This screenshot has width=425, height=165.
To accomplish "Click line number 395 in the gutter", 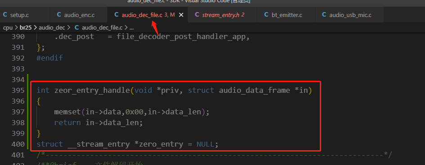I will pos(18,90).
